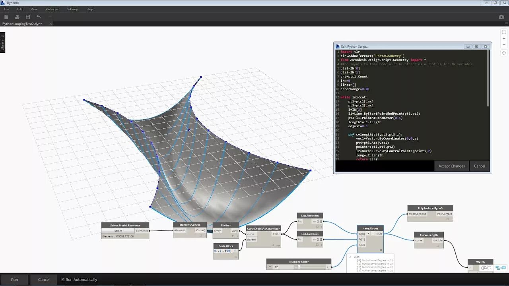Toggle Curve.PointAtParameter node preview checkbox
The height and width of the screenshot is (286, 509).
point(272,245)
